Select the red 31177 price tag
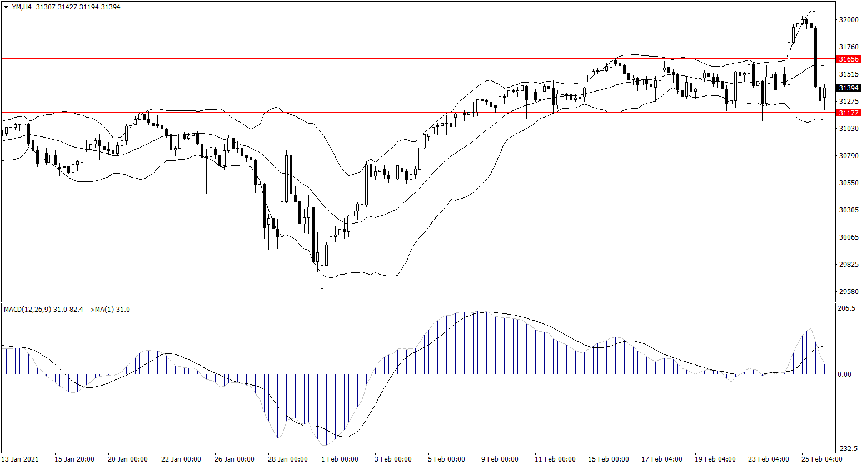The width and height of the screenshot is (867, 466). (849, 113)
